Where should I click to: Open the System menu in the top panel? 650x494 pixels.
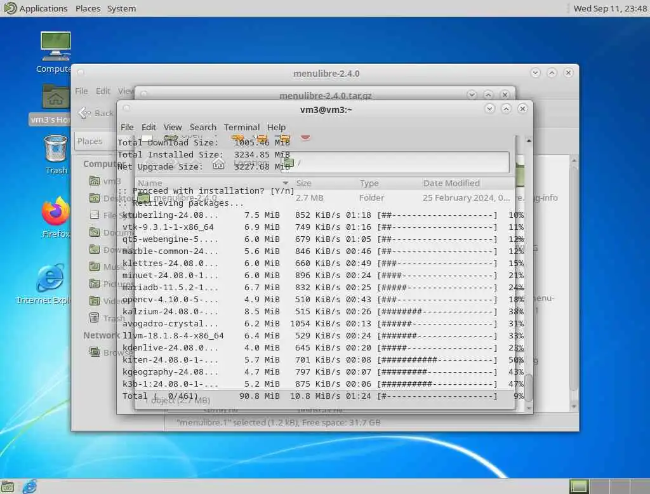pos(121,8)
